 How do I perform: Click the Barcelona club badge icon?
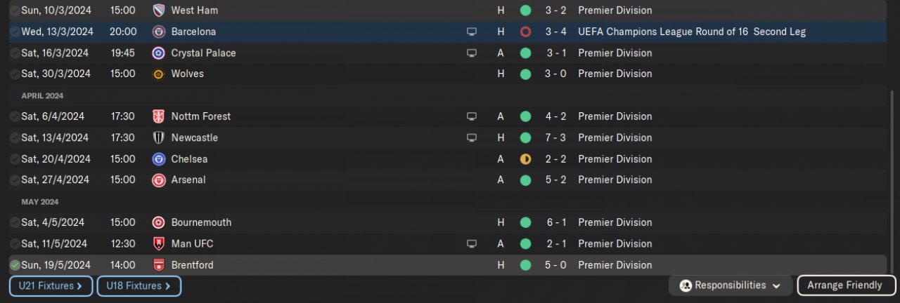point(159,32)
